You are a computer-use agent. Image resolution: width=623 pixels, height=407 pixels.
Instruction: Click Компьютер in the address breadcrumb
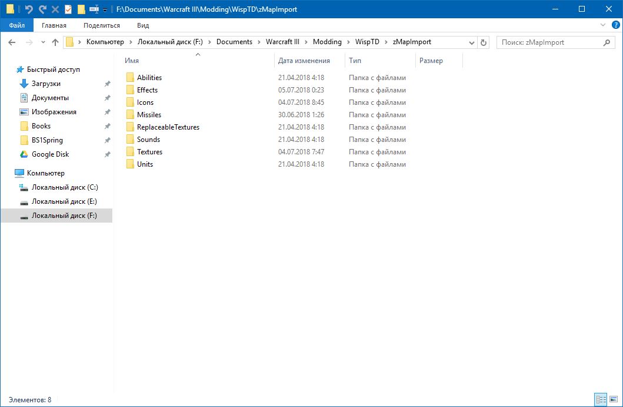point(105,42)
